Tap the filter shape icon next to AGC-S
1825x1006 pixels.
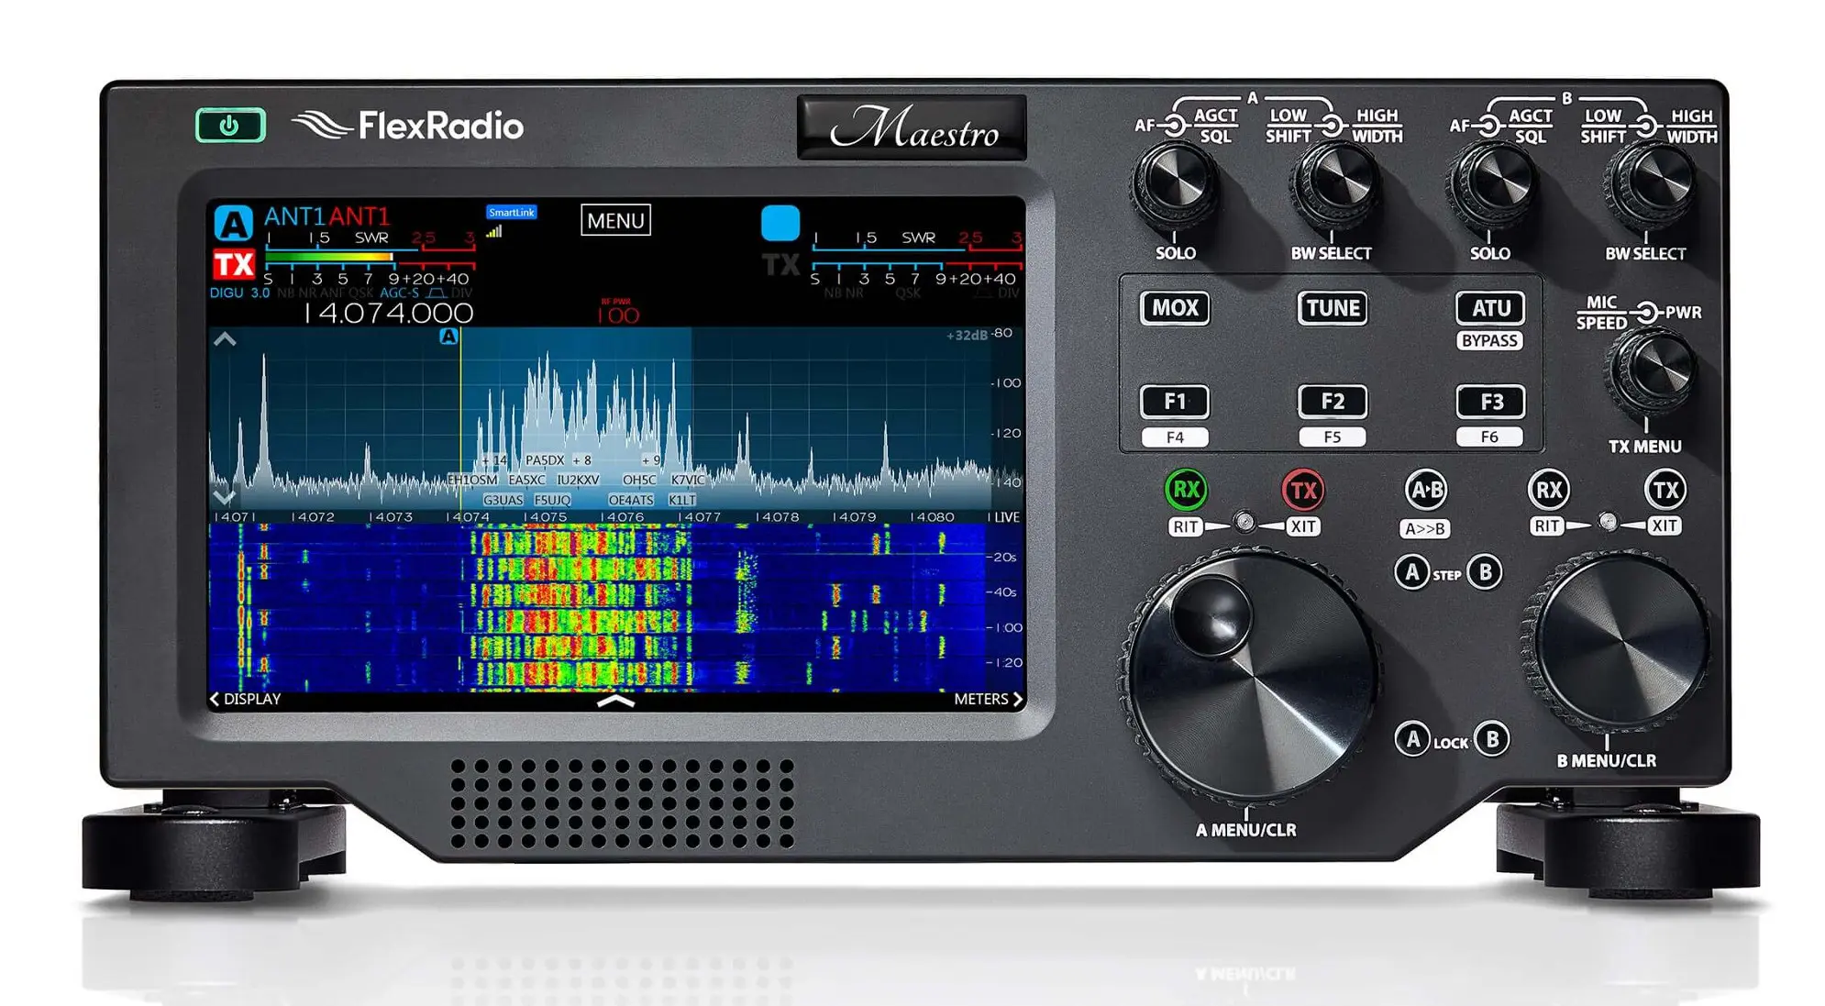tap(437, 293)
